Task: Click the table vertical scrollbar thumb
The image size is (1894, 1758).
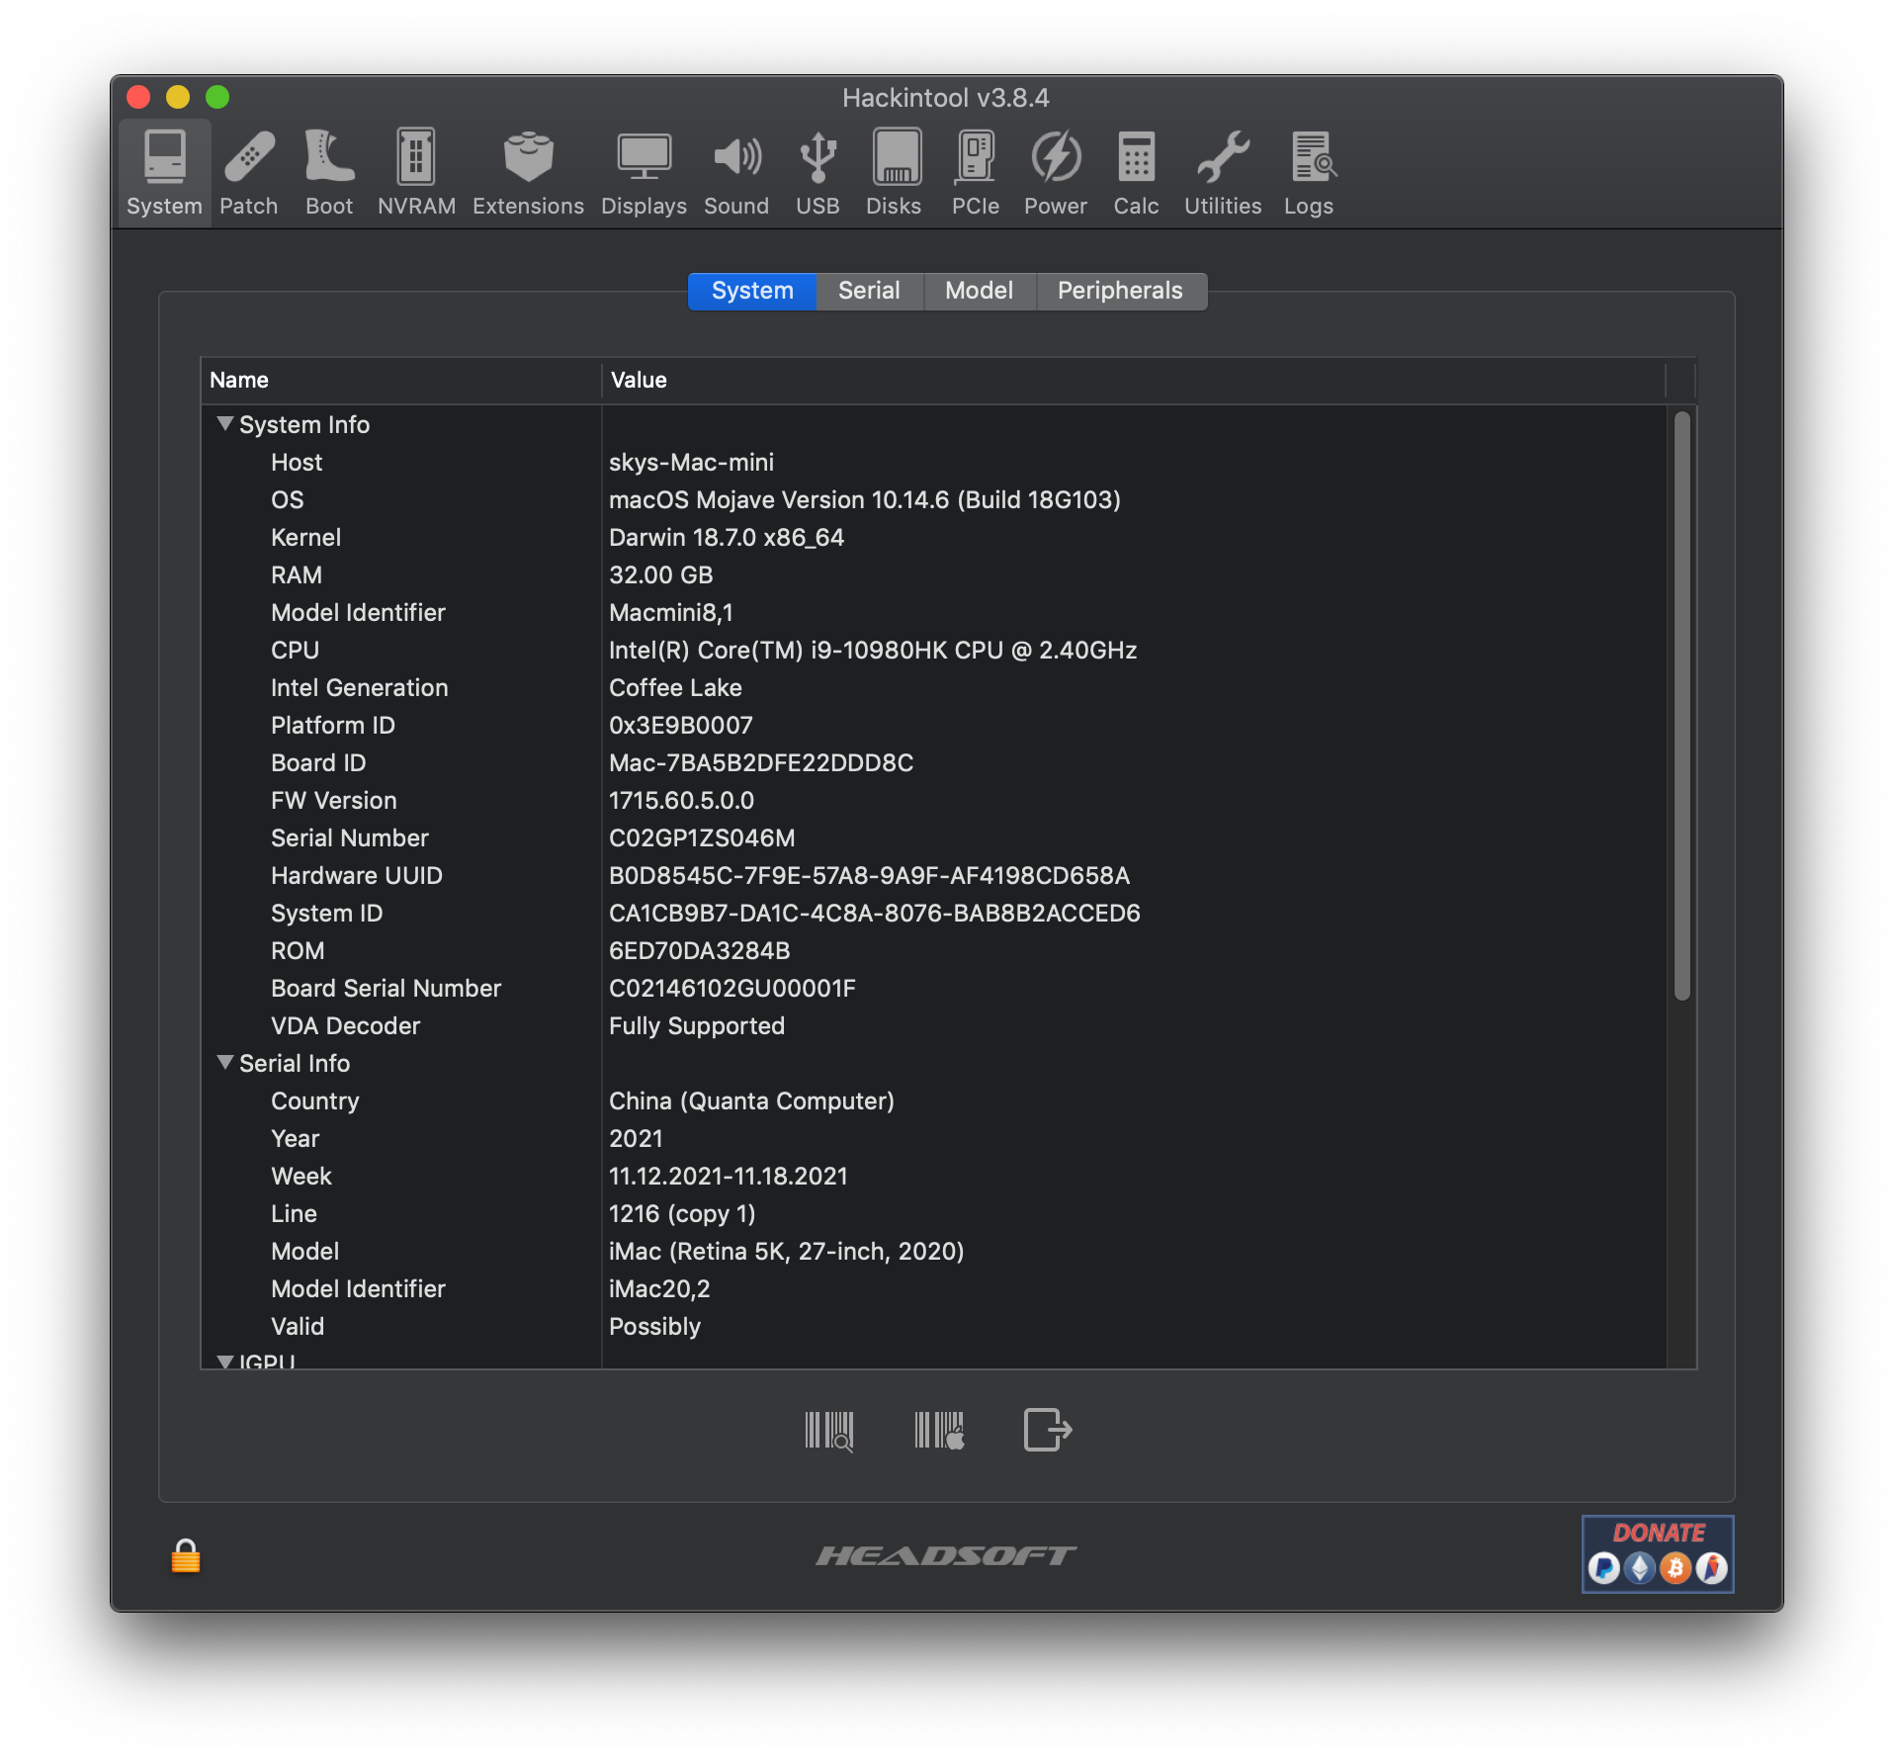Action: point(1681,706)
